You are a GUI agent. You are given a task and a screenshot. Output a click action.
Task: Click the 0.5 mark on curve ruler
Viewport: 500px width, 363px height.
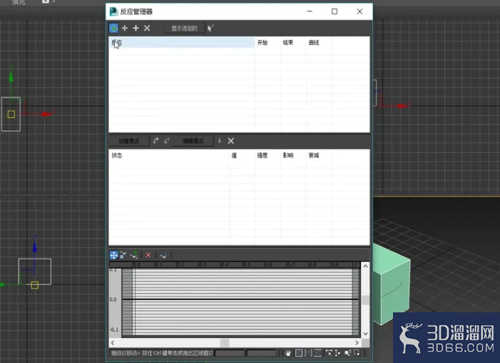[x=247, y=265]
